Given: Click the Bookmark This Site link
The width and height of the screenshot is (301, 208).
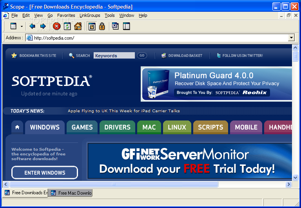Looking at the screenshot, I should point(38,56).
